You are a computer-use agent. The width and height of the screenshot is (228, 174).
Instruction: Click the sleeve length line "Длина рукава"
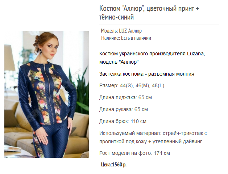tap(124, 109)
